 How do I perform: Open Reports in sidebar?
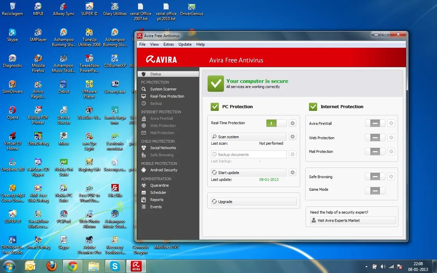(x=157, y=200)
